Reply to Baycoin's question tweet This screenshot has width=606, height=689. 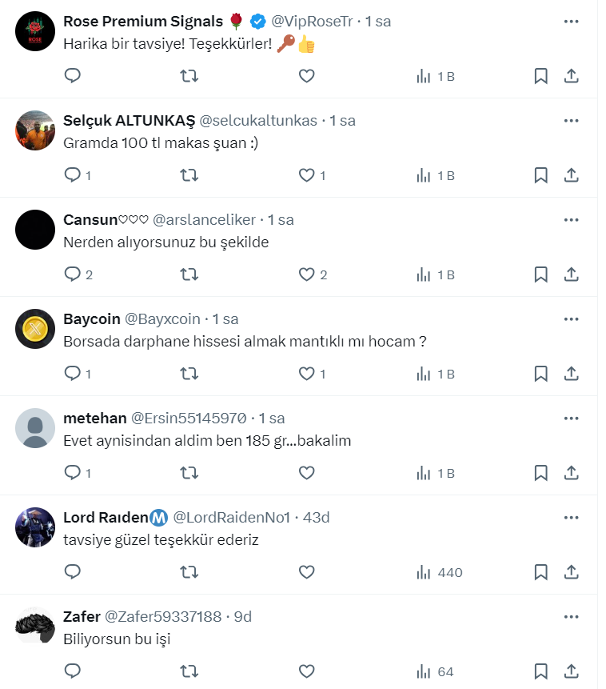73,374
